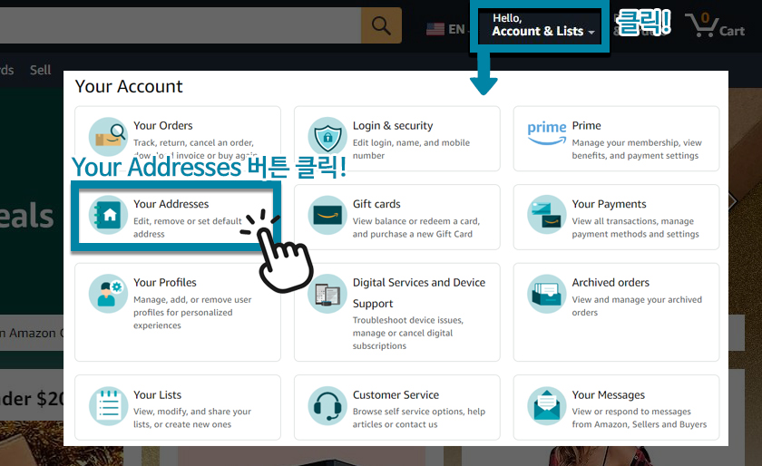This screenshot has height=466, width=762.
Task: Click the Gift cards icon
Action: coord(327,215)
